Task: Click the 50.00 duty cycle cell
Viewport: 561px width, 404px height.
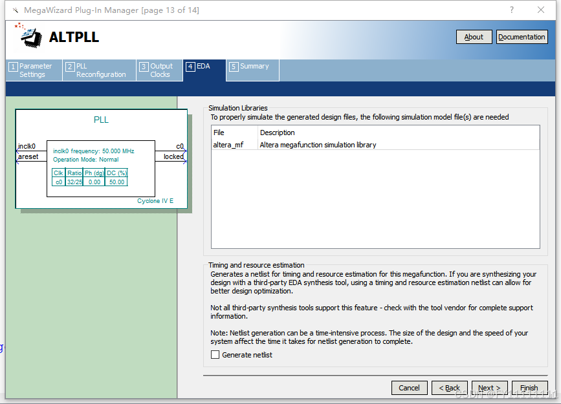Action: tap(116, 182)
